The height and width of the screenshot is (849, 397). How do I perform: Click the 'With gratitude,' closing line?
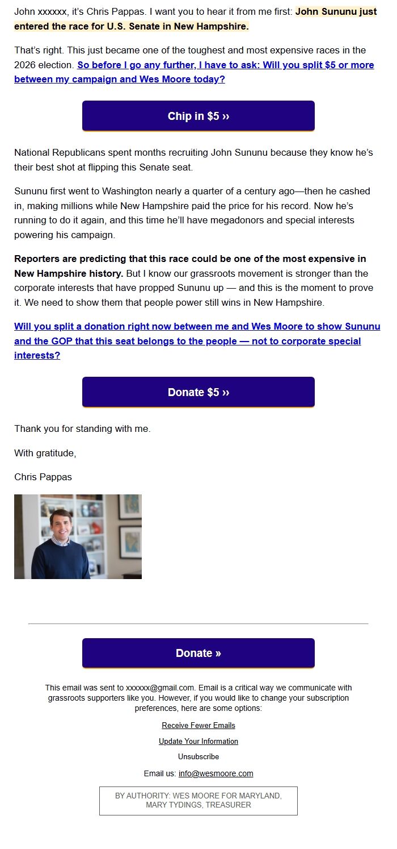pos(45,453)
